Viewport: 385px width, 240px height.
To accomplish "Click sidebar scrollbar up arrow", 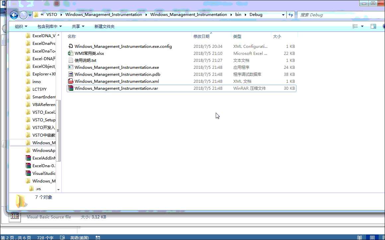I will tap(58, 35).
